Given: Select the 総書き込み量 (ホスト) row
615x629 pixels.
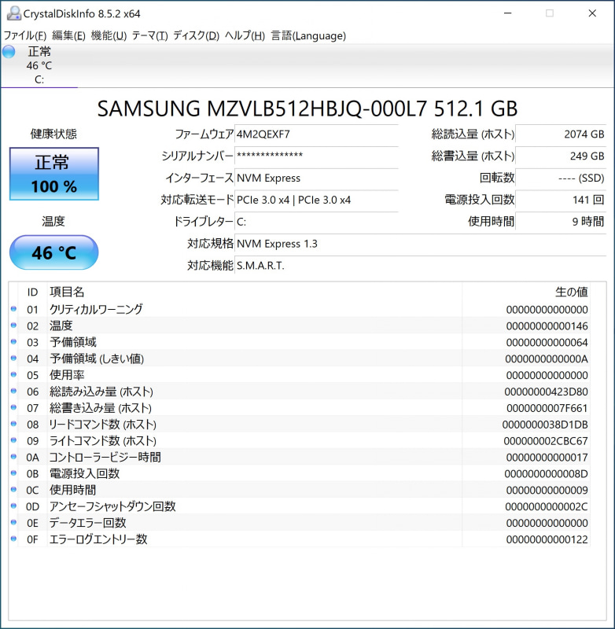Looking at the screenshot, I should (x=300, y=408).
